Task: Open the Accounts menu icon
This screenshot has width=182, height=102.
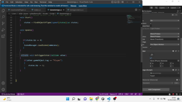Action: tap(3, 83)
